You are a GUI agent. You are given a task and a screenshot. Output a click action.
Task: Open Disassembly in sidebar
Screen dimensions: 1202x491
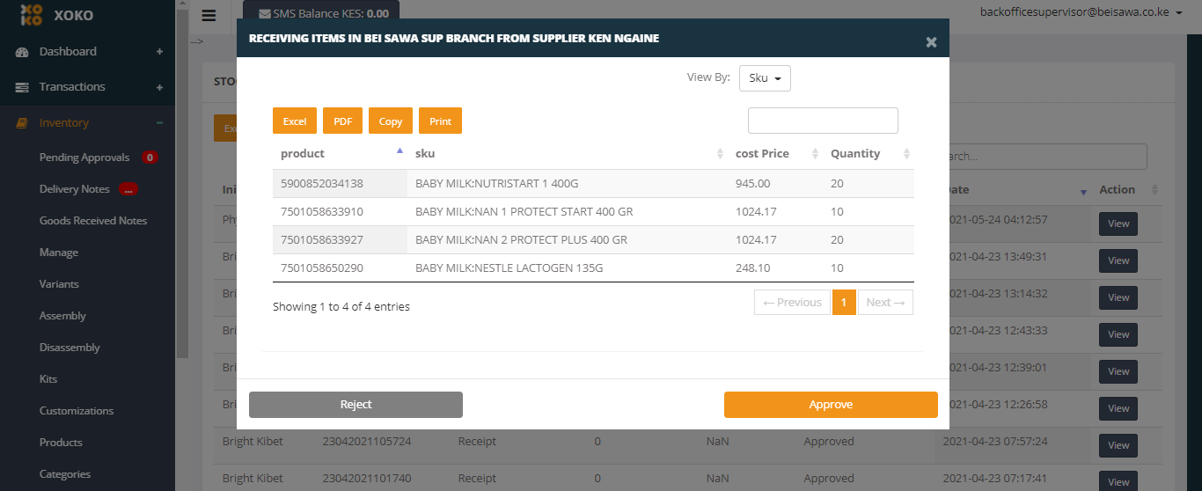coord(70,348)
